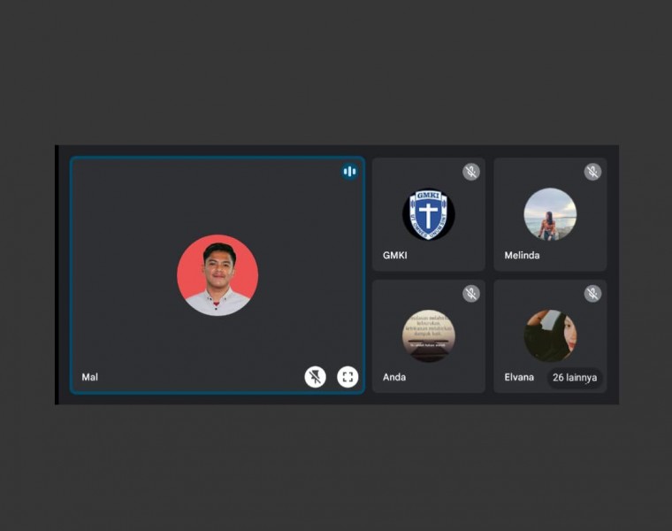Click the blank space left of GMKI's avatar
Image resolution: width=672 pixels, height=531 pixels.
(387, 214)
